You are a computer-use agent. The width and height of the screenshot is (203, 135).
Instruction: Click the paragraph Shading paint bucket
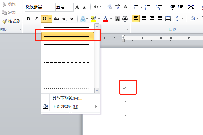tap(193, 19)
